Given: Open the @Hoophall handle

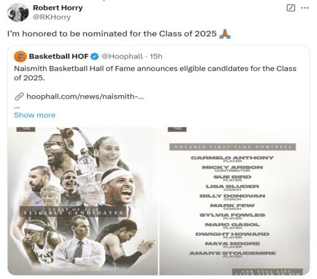Looking at the screenshot, I should [x=122, y=56].
